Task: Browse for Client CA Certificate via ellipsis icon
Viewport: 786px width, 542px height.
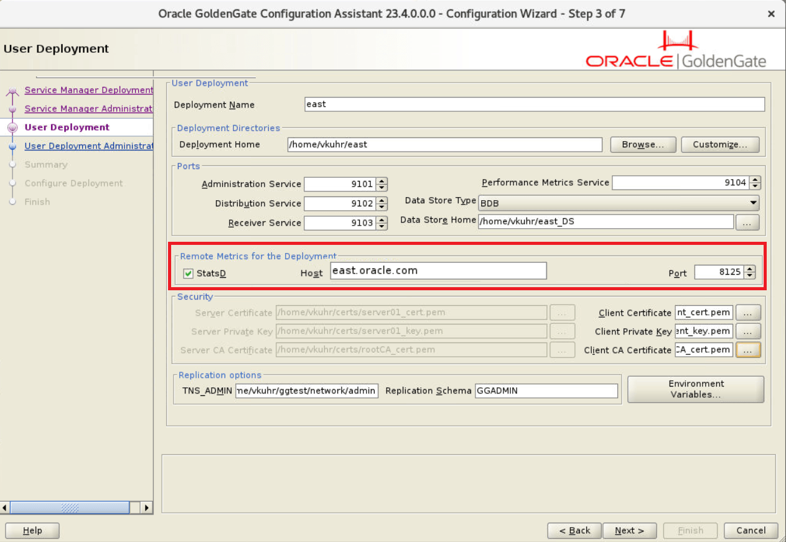Action: 748,349
